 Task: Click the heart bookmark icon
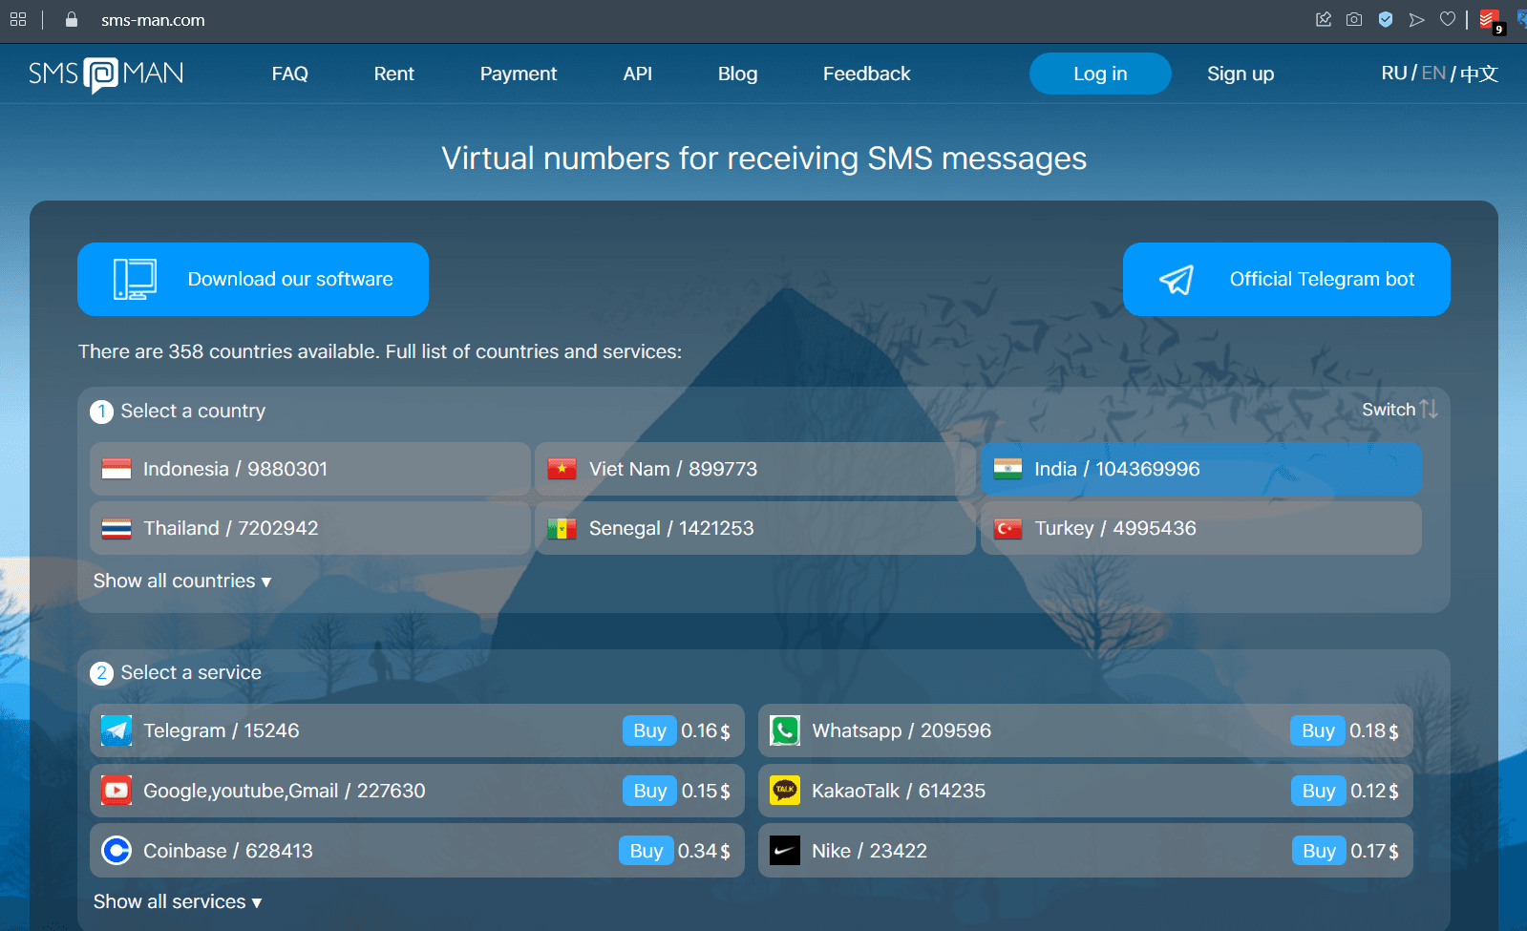tap(1448, 19)
